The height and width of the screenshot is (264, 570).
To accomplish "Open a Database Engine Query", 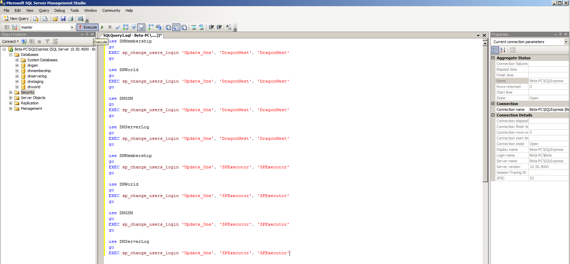I will [x=36, y=19].
